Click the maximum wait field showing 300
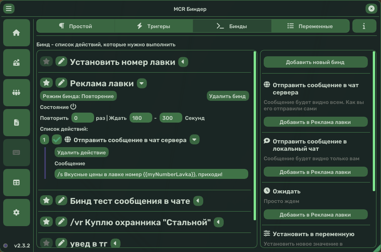Screen dimensions: 381x252 171,118
